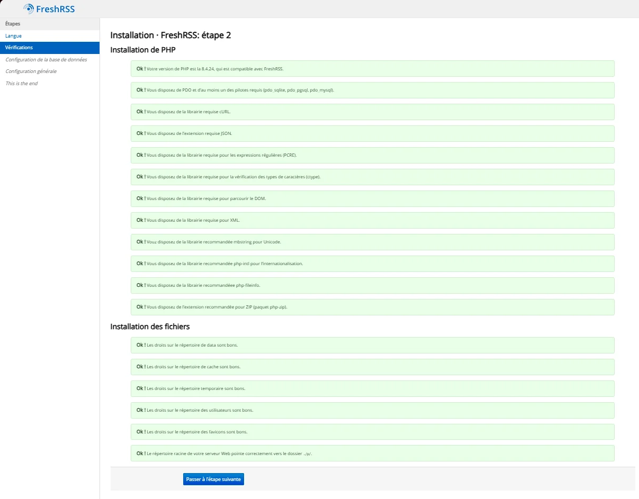639x499 pixels.
Task: Click the PHP version 8.4.24 compatibility message
Action: click(x=372, y=69)
